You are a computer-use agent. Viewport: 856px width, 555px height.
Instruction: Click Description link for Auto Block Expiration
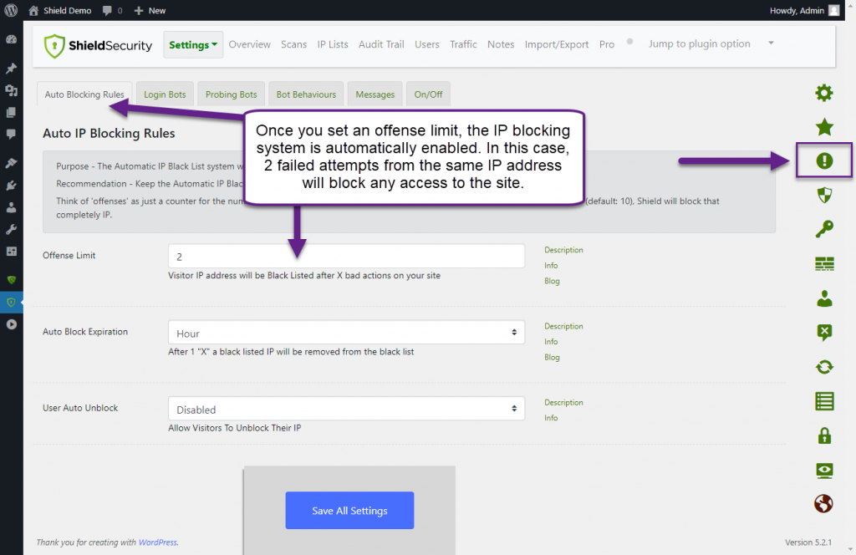point(563,326)
